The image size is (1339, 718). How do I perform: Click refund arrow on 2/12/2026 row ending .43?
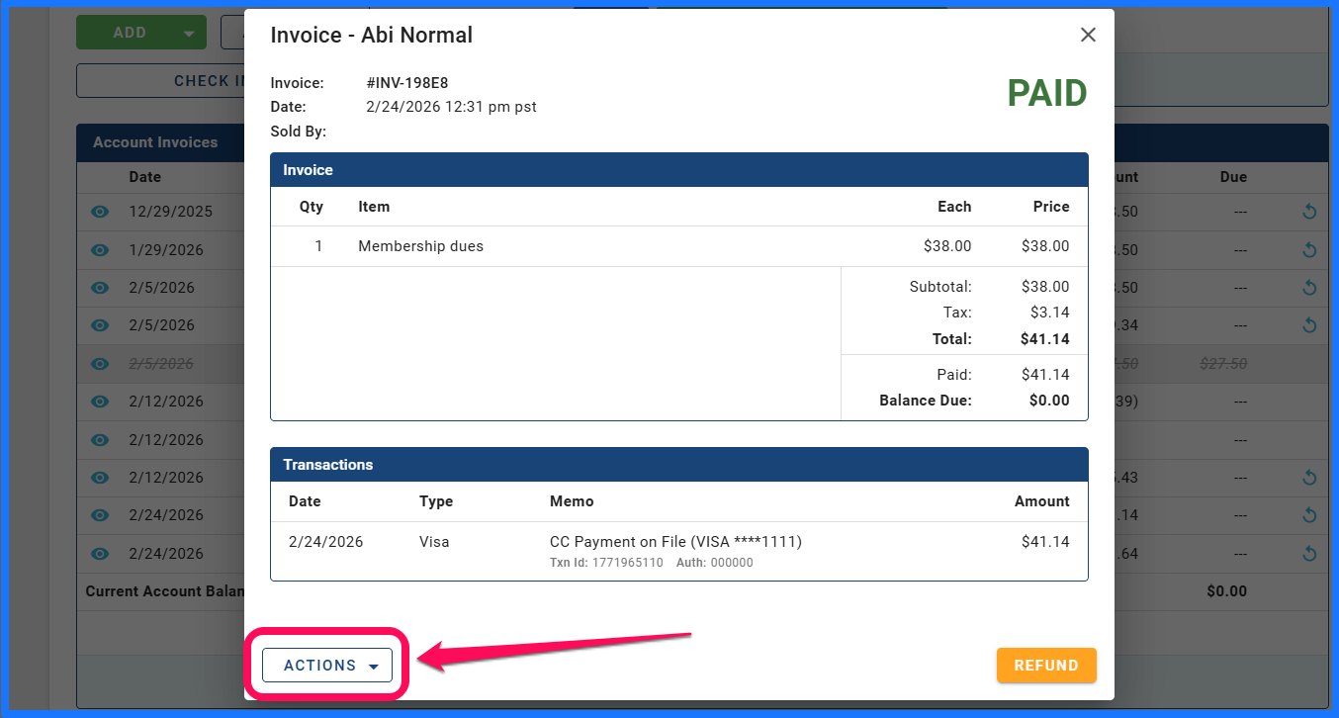(1309, 478)
